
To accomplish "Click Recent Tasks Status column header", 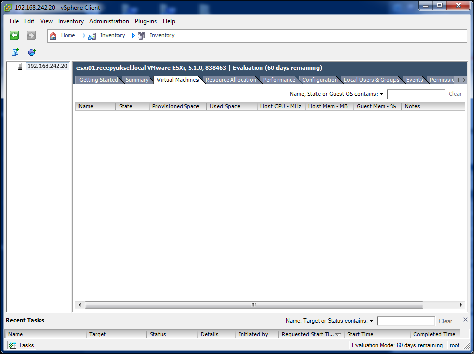I will tap(172, 334).
